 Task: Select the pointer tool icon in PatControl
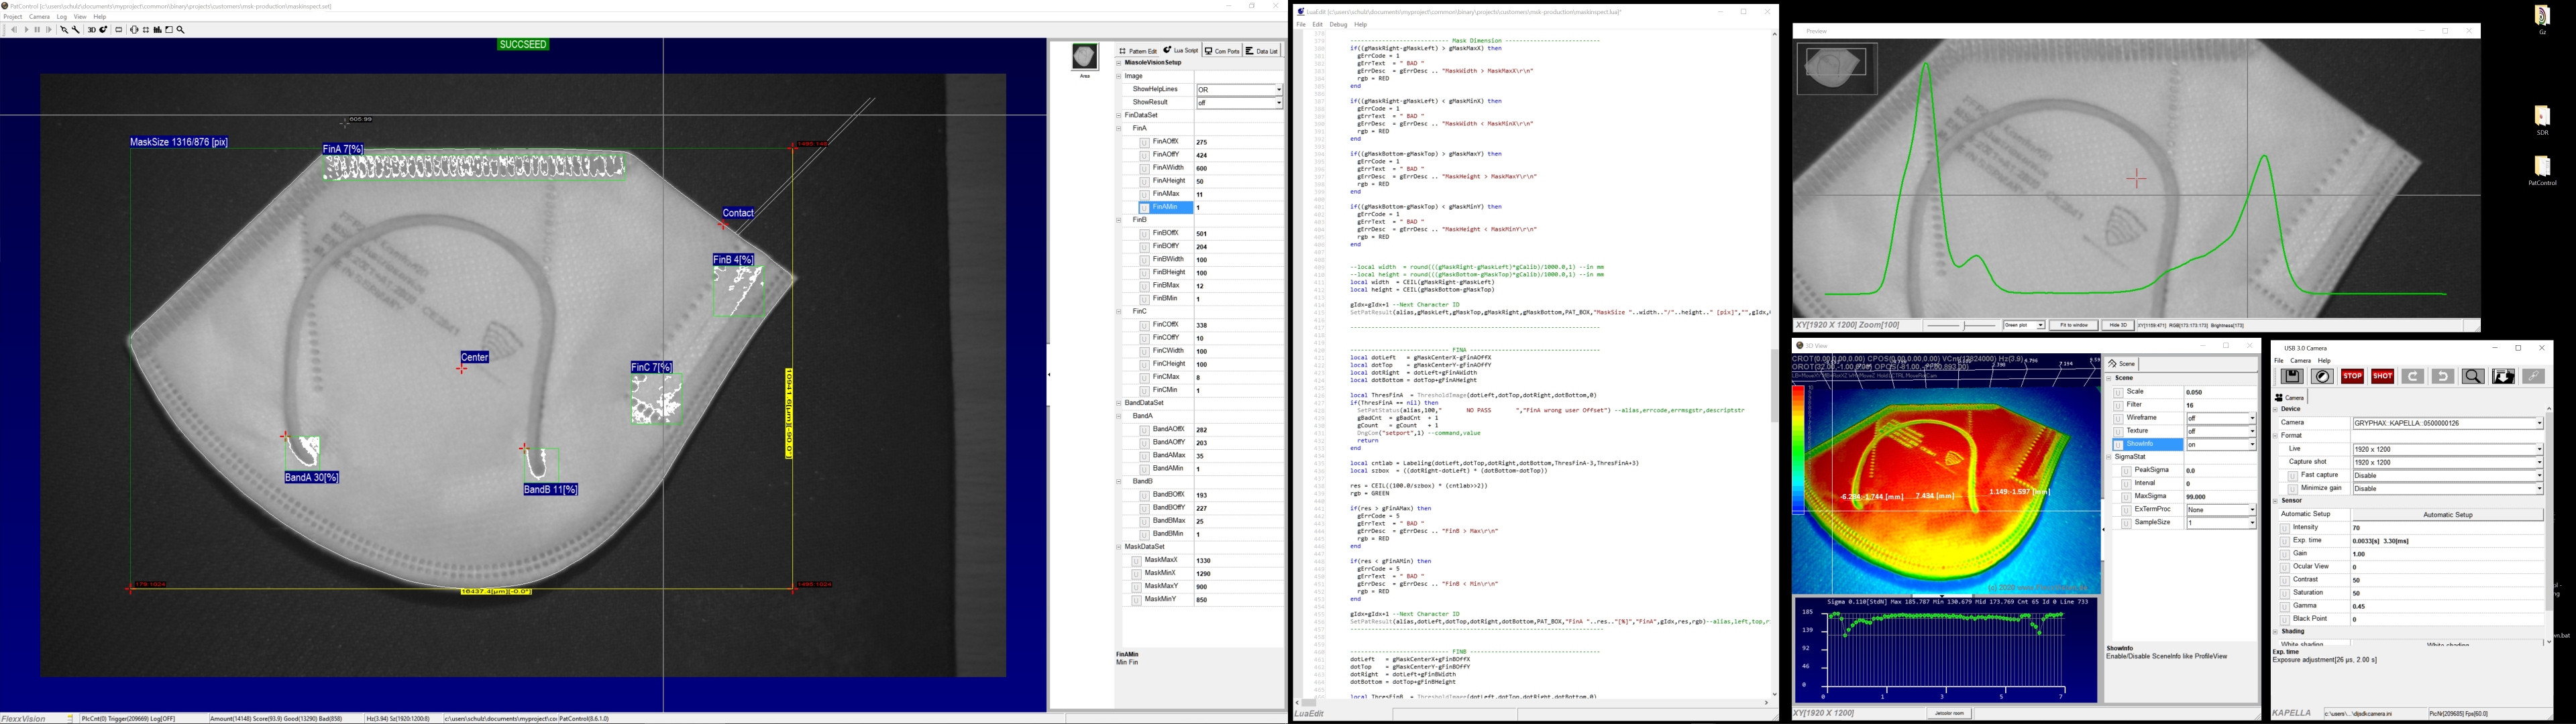[x=64, y=30]
